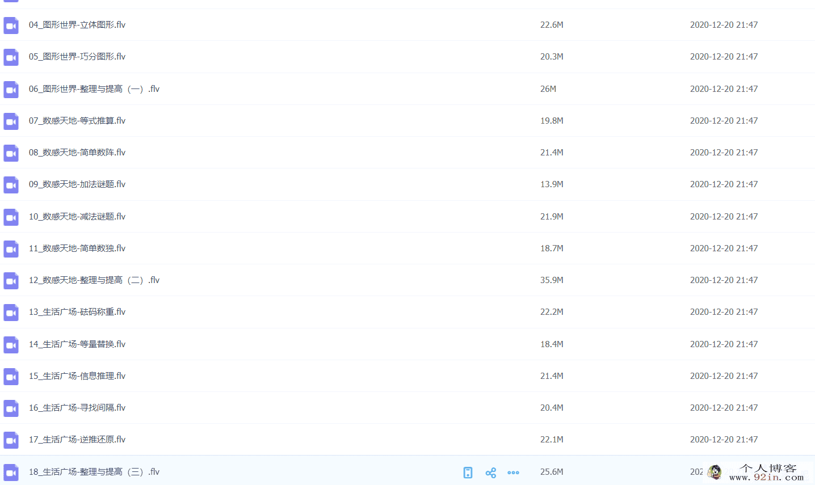The image size is (815, 485).
Task: Select file name 11_数感天地-简单数独.flv
Action: (77, 248)
